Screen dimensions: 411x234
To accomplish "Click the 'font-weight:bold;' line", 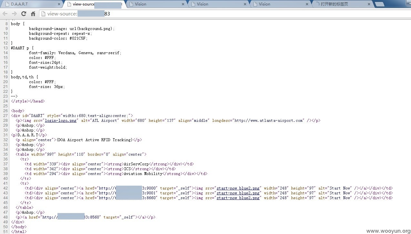I will (48, 67).
